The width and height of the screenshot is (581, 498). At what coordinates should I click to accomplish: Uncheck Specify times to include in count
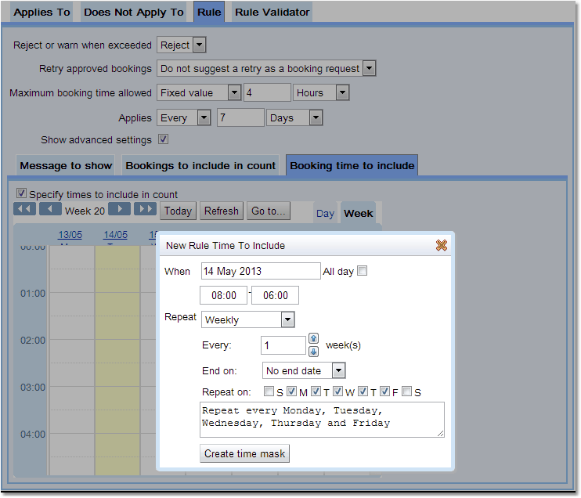pos(21,193)
